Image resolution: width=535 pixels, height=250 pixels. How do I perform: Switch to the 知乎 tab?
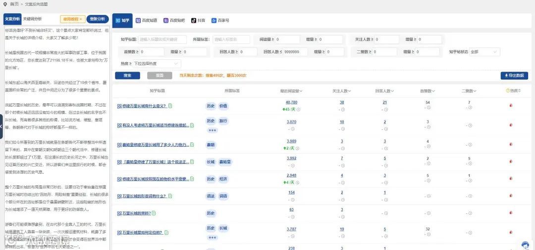[x=122, y=20]
